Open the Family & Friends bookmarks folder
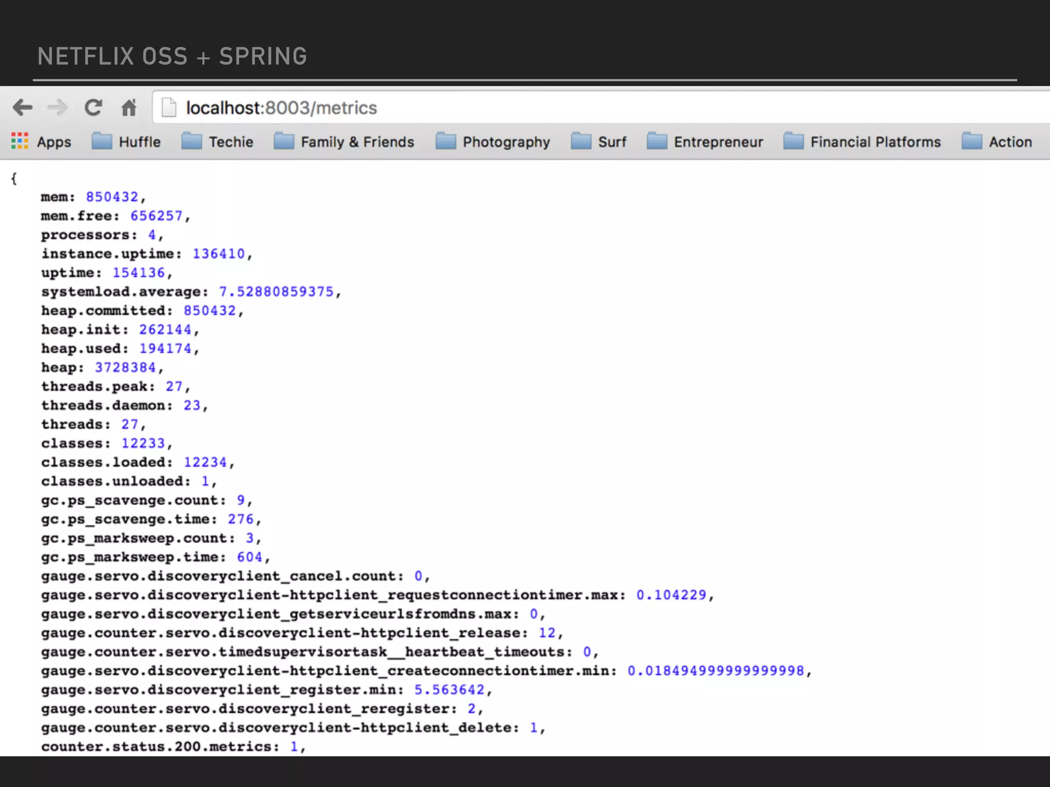1050x787 pixels. pos(344,141)
